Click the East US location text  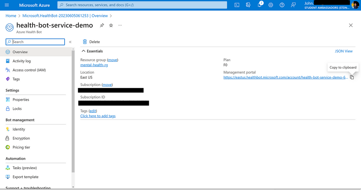point(86,77)
